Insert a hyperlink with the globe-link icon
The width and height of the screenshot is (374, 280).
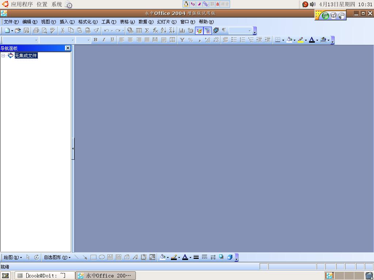pyautogui.click(x=130, y=31)
